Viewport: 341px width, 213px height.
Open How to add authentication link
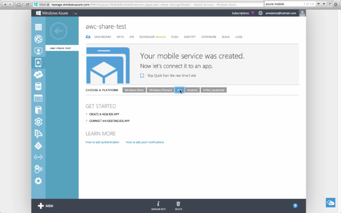click(102, 142)
